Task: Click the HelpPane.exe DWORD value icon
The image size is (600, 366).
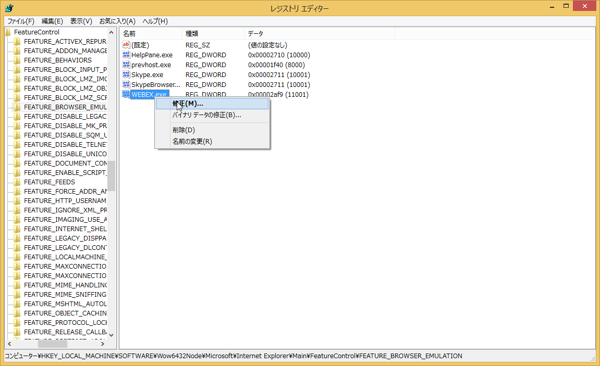Action: (x=126, y=55)
